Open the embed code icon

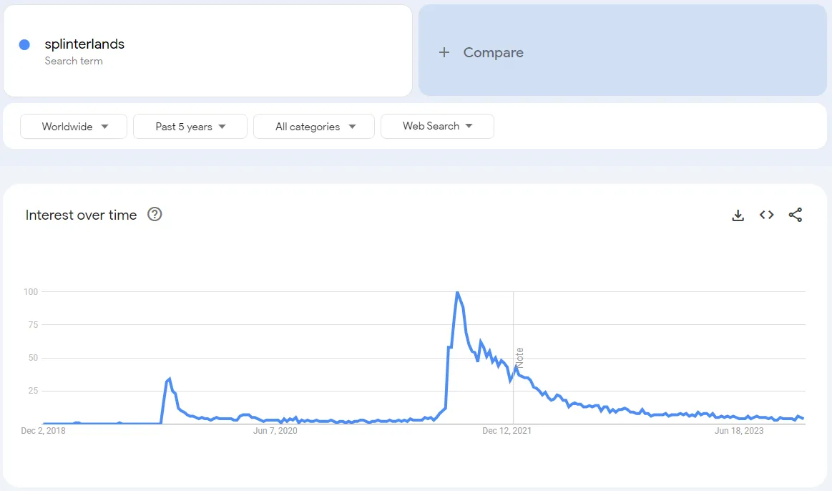tap(766, 215)
